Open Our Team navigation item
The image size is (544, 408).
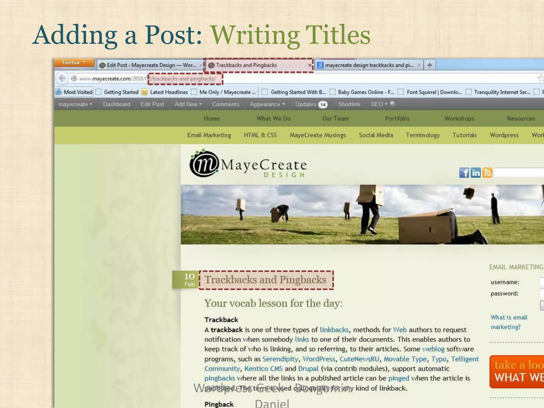coord(335,118)
